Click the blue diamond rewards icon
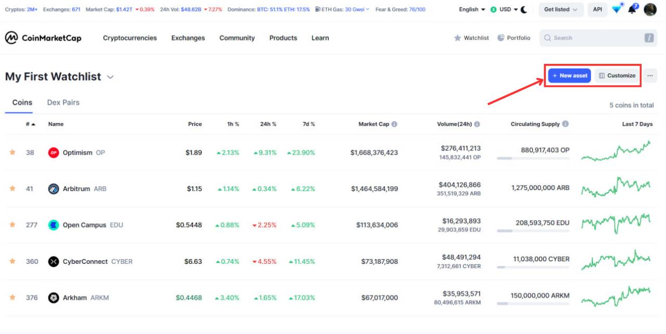The image size is (666, 334). (617, 9)
